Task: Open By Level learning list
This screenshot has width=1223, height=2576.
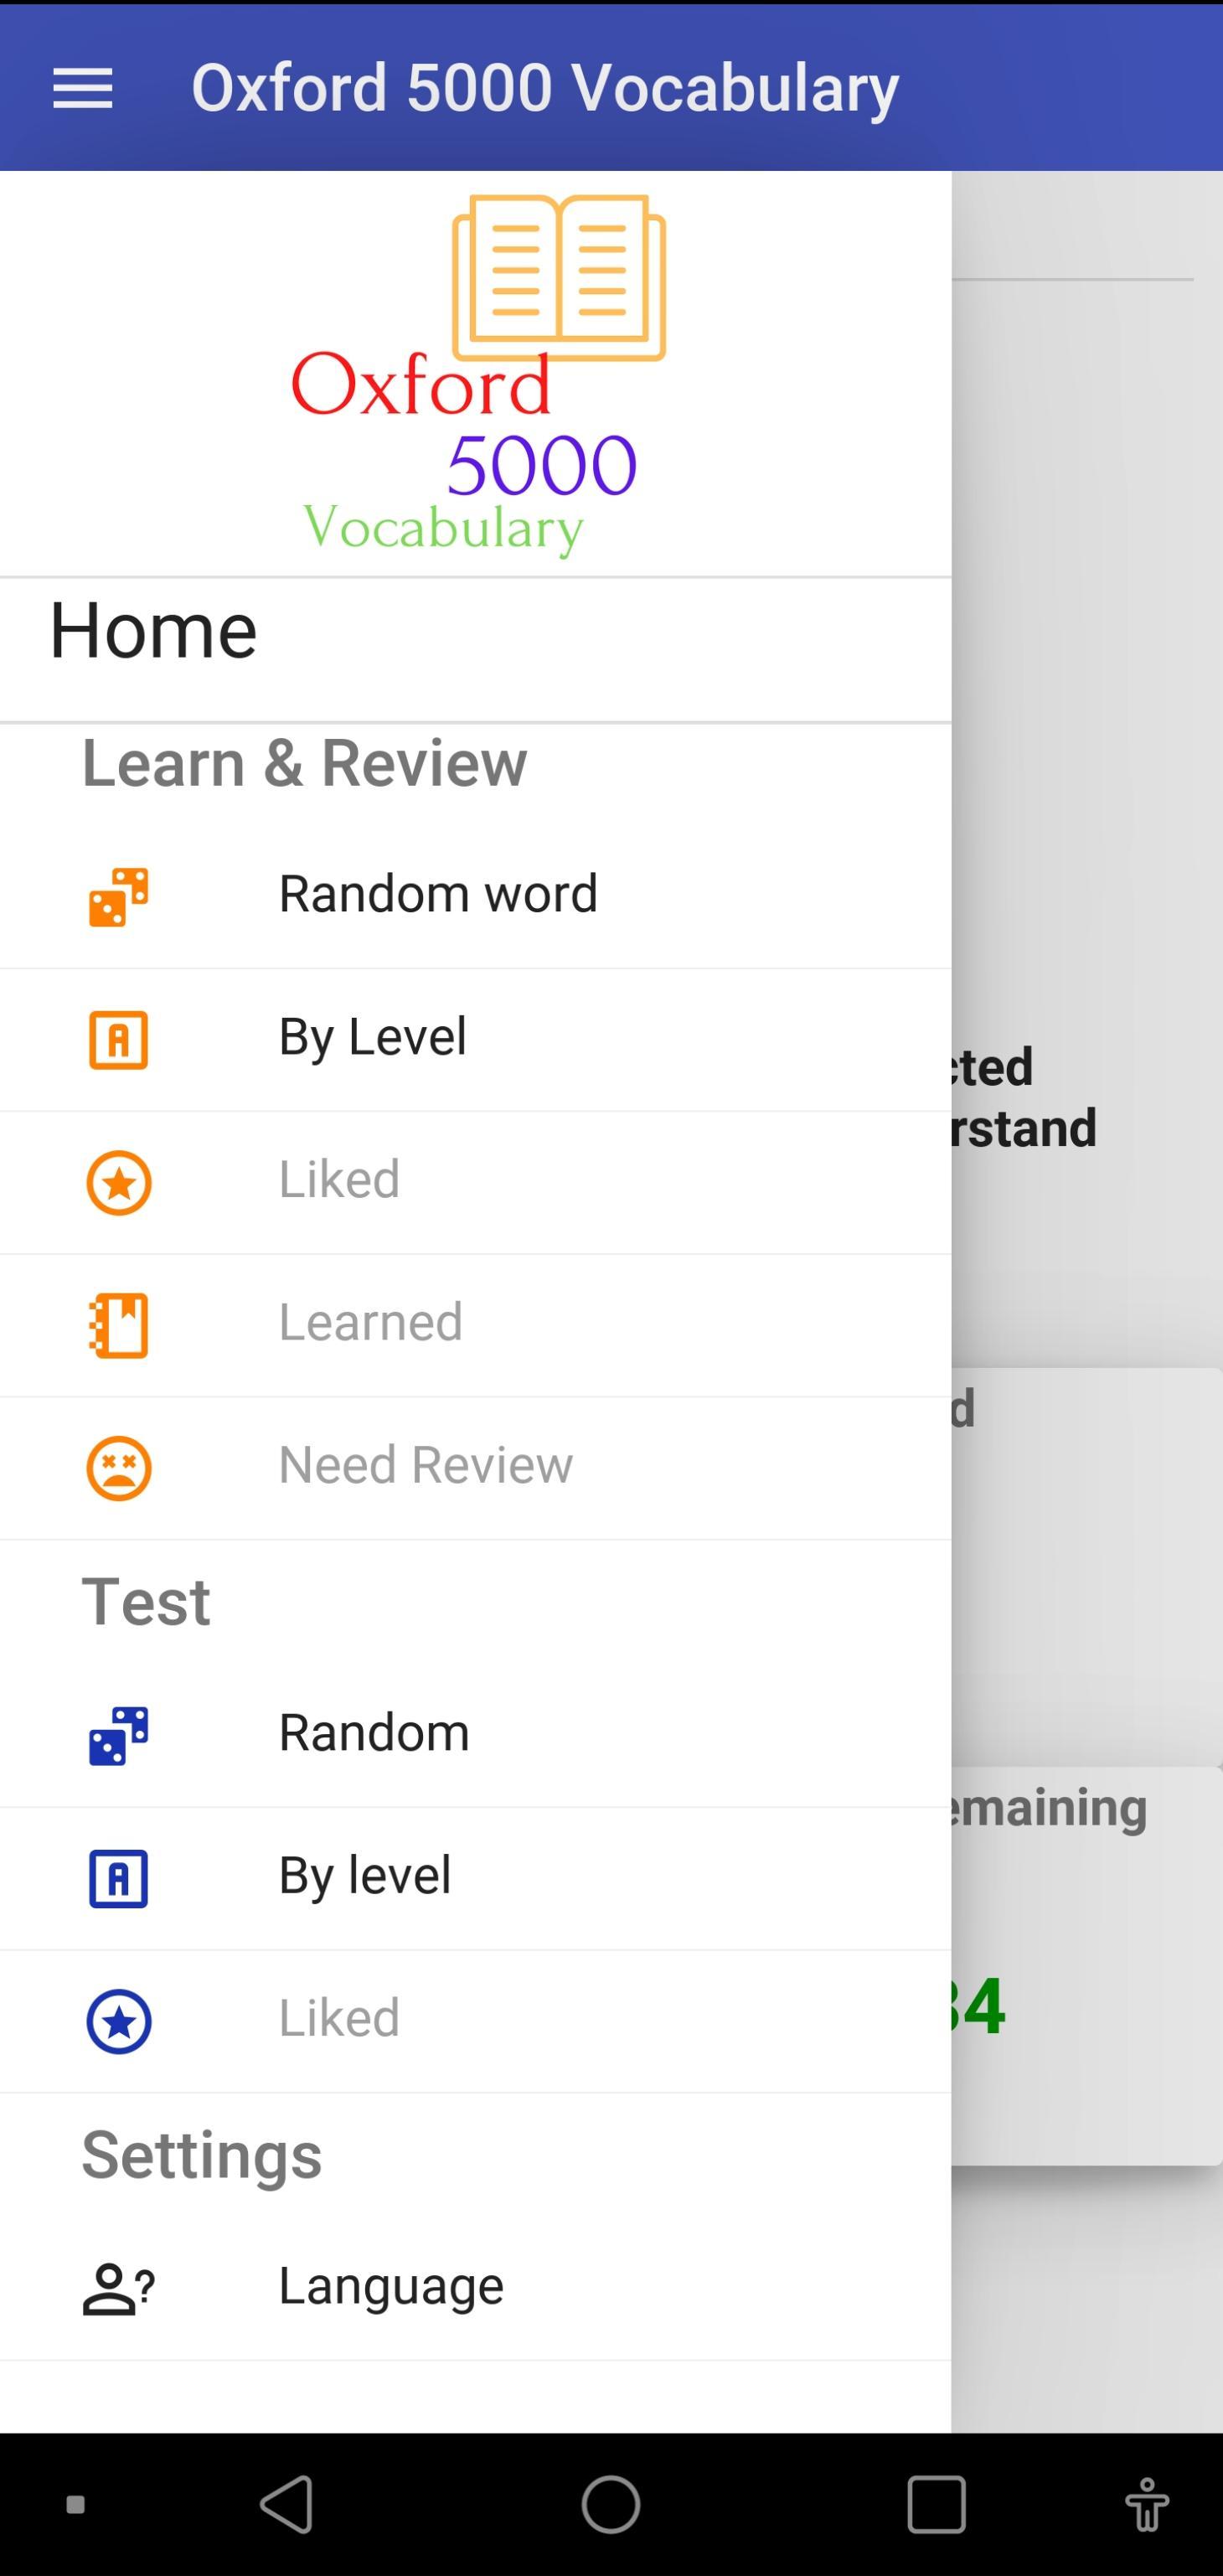Action: tap(372, 1037)
